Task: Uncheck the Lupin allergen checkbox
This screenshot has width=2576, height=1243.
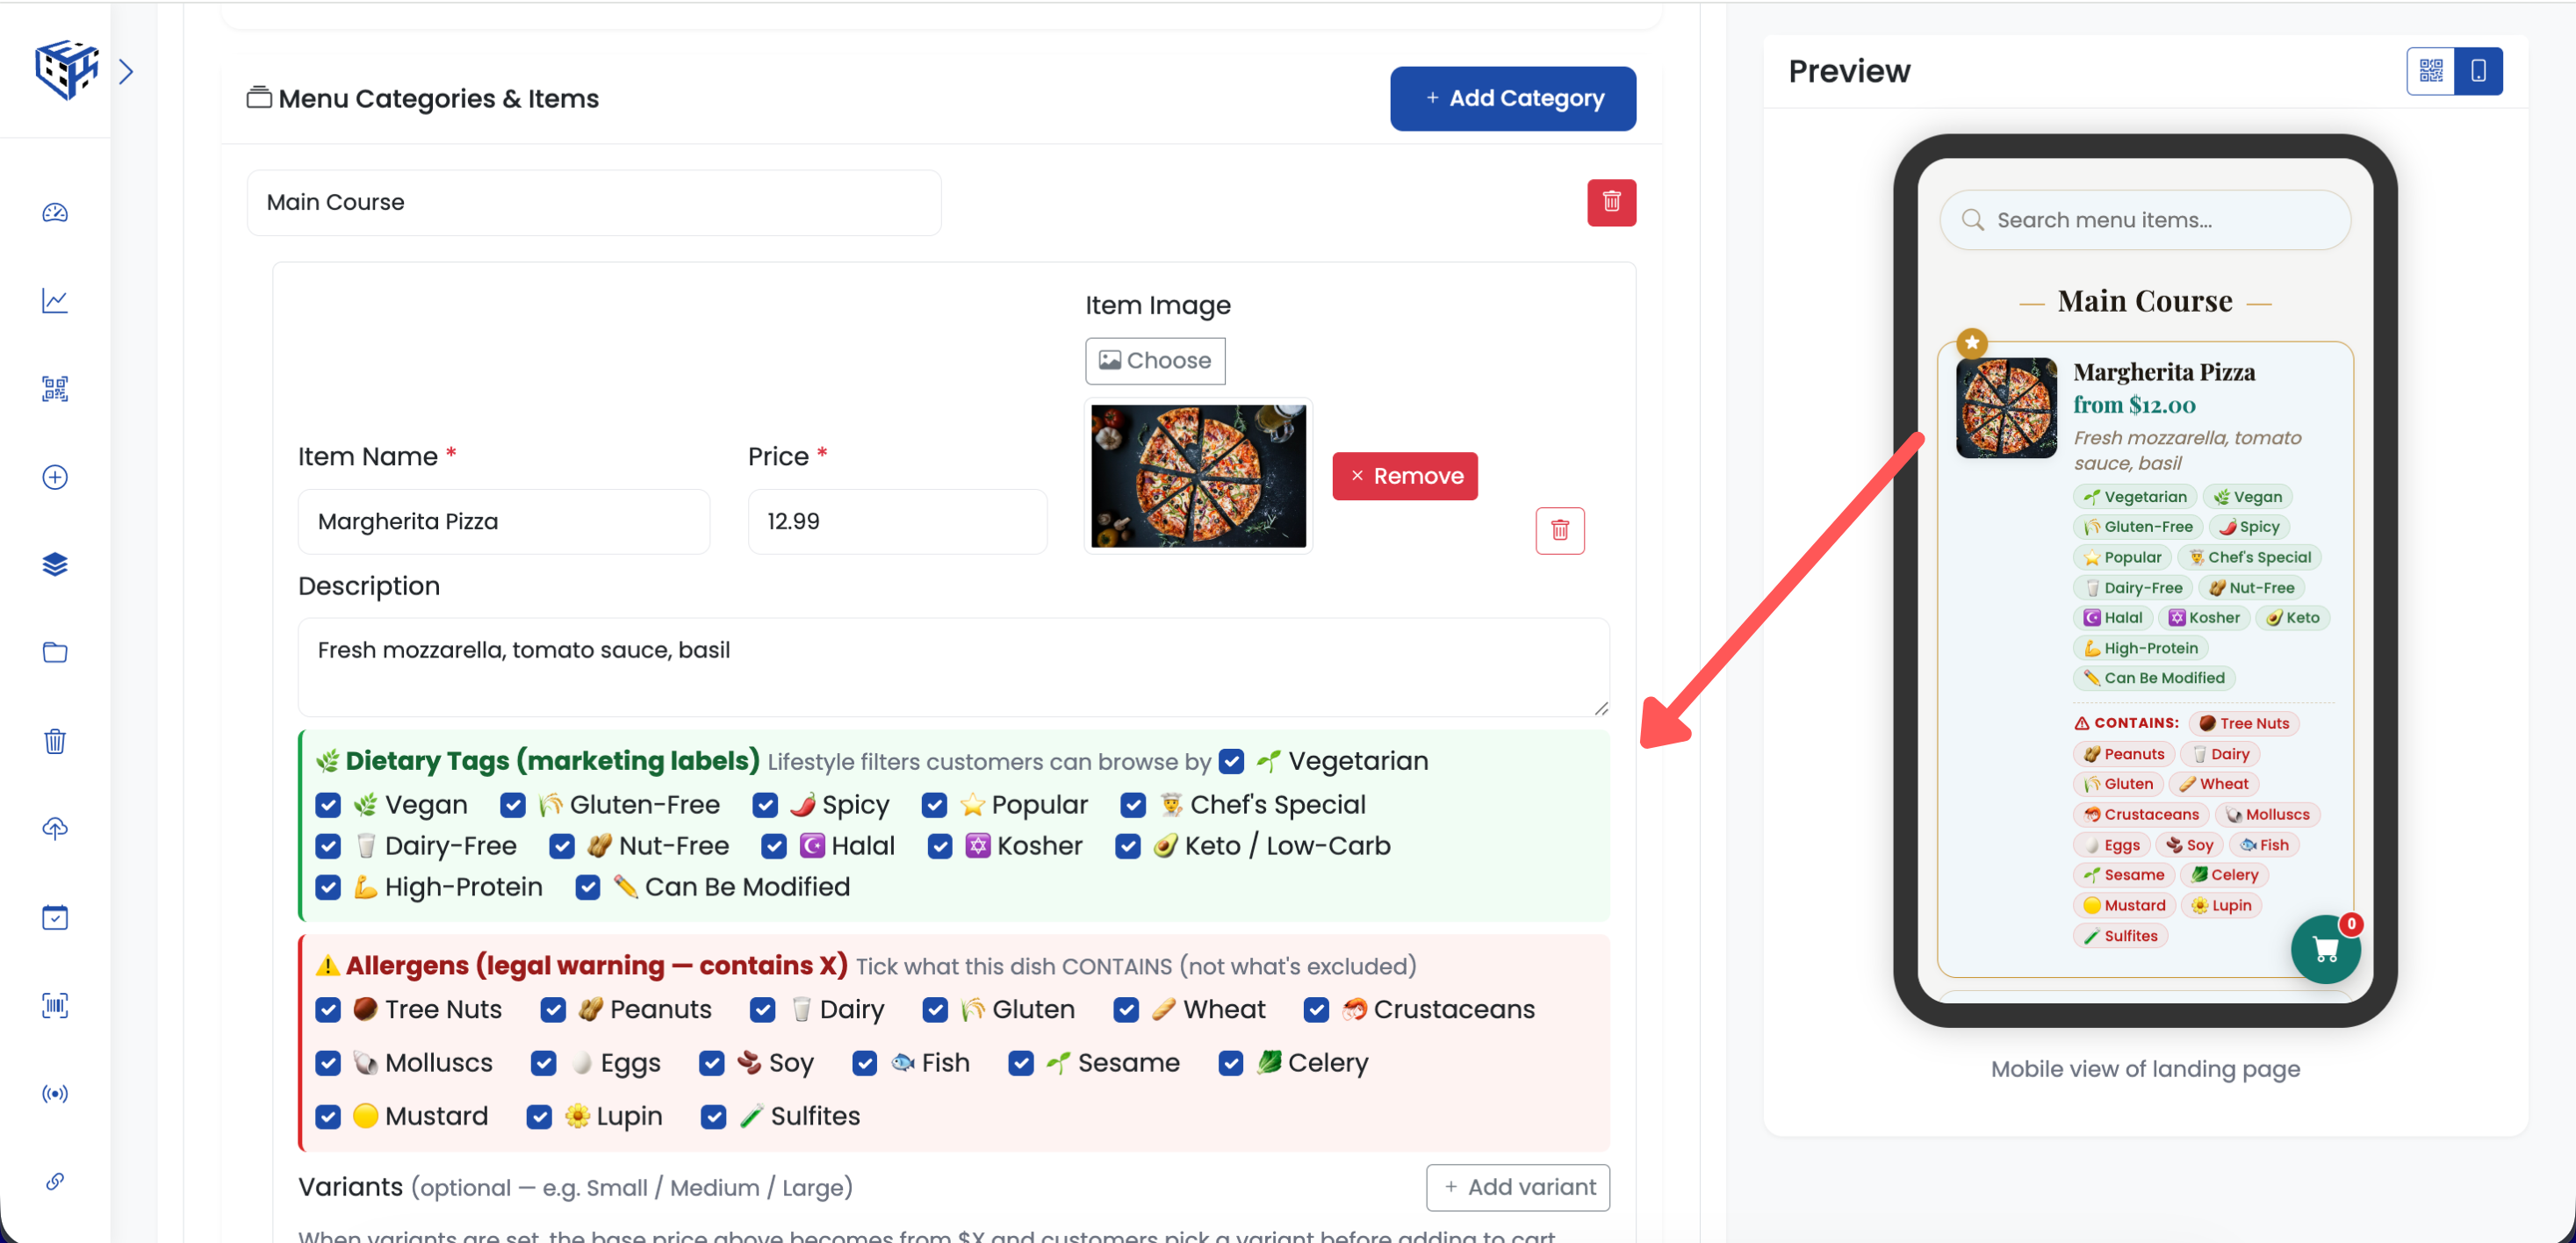Action: [539, 1117]
